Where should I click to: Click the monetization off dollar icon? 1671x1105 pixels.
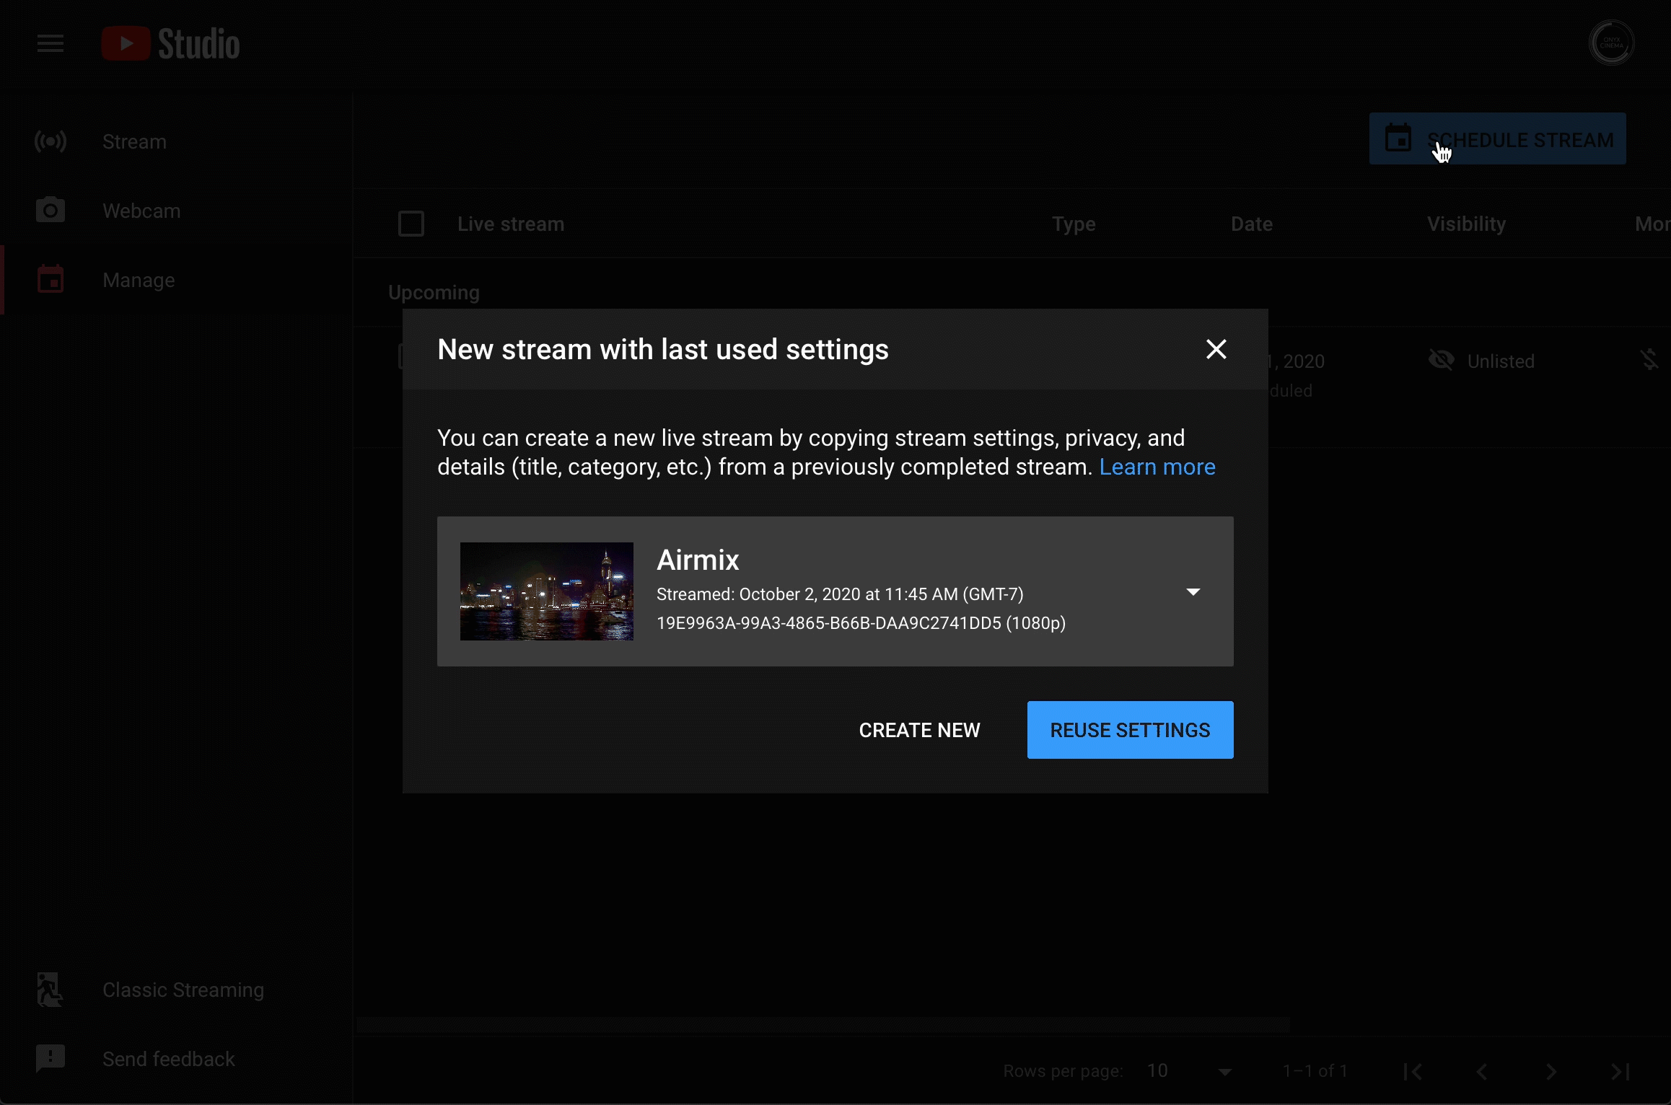pos(1649,360)
